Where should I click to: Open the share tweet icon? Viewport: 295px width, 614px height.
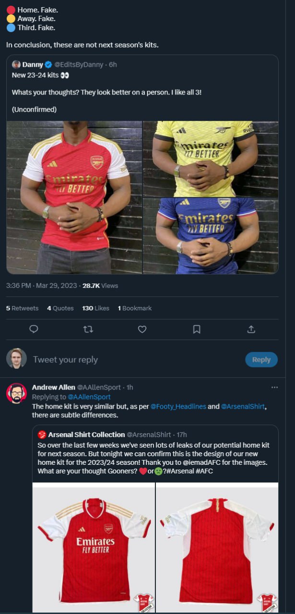tap(251, 329)
